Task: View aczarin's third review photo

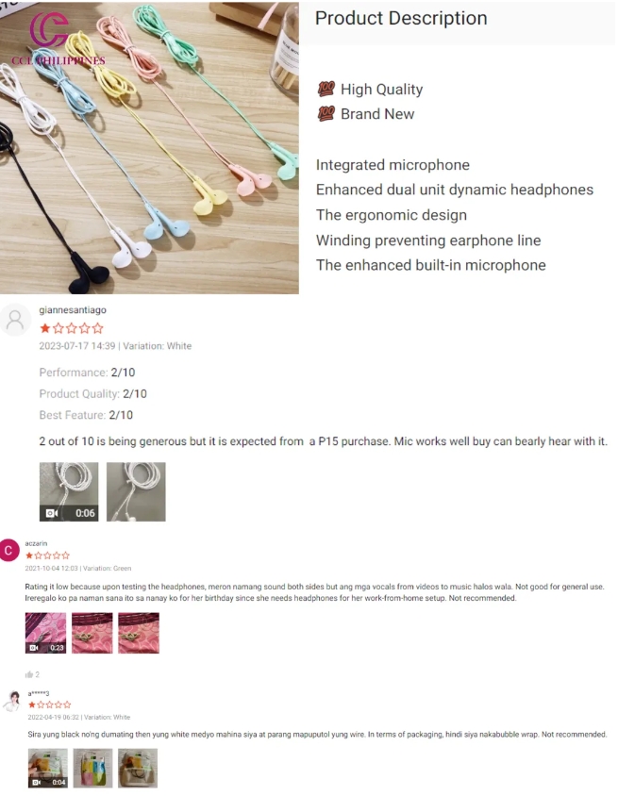Action: (x=139, y=633)
